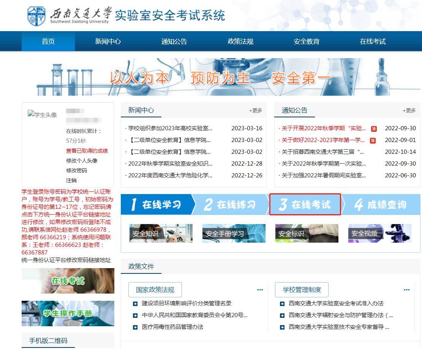Click the Southwest Jiaotong University logo
Image resolution: width=422 pixels, height=349 pixels.
coord(68,15)
